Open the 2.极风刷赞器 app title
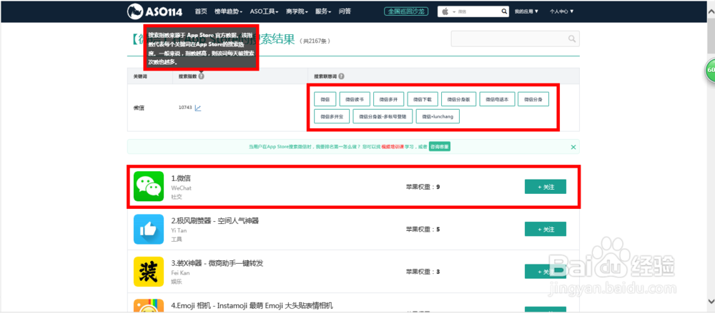The height and width of the screenshot is (313, 715). (214, 220)
